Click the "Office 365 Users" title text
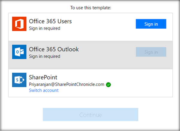The height and width of the screenshot is (131, 180). coord(50,21)
